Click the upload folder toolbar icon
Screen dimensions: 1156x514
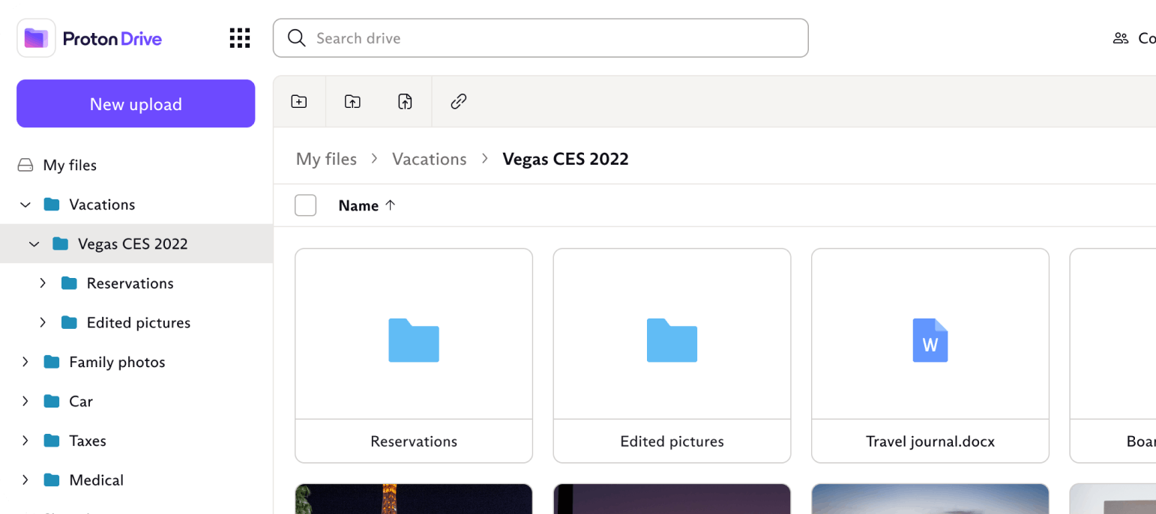(x=352, y=102)
